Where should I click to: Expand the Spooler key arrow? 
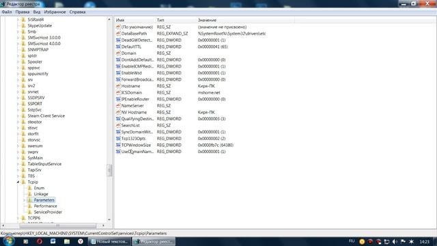coord(18,62)
